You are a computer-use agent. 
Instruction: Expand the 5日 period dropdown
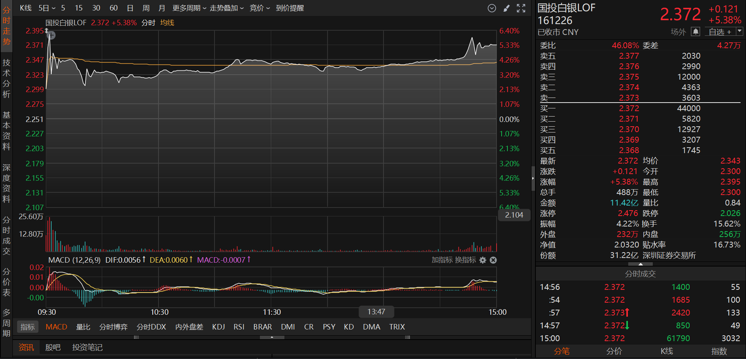47,8
